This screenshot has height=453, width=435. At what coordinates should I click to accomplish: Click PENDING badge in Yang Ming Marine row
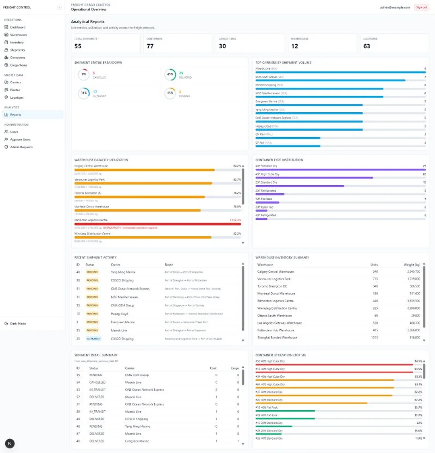coord(92,272)
